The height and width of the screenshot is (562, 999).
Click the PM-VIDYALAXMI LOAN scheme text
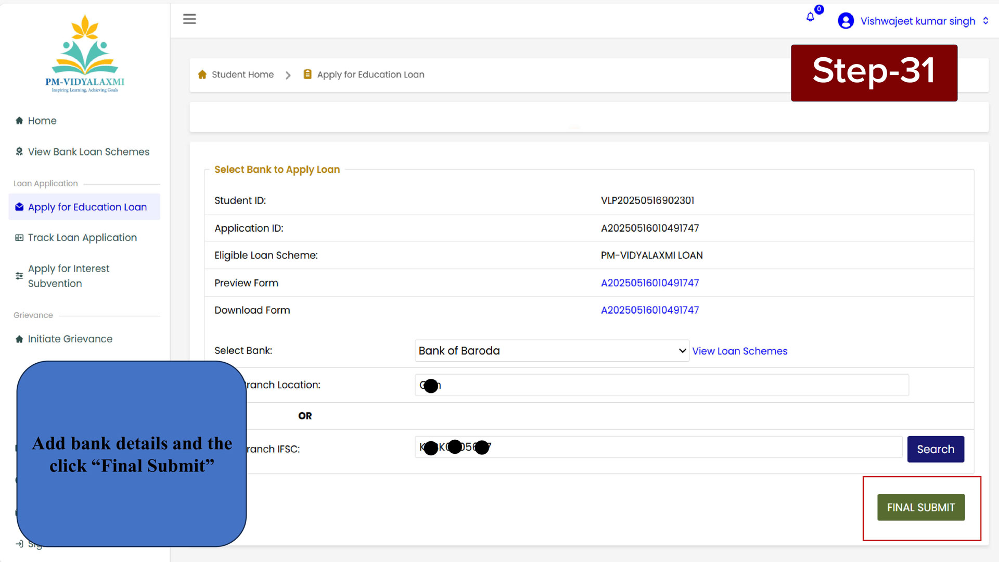pos(651,256)
